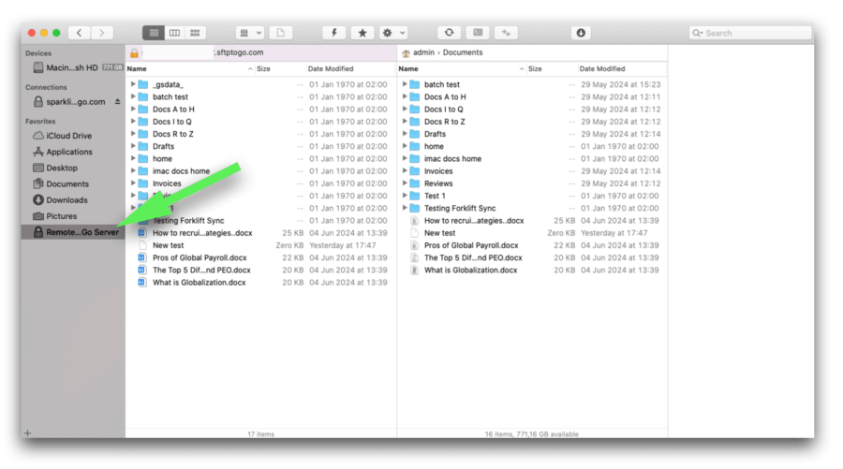The image size is (843, 469).
Task: Expand left pane Drafts folder
Action: point(133,146)
